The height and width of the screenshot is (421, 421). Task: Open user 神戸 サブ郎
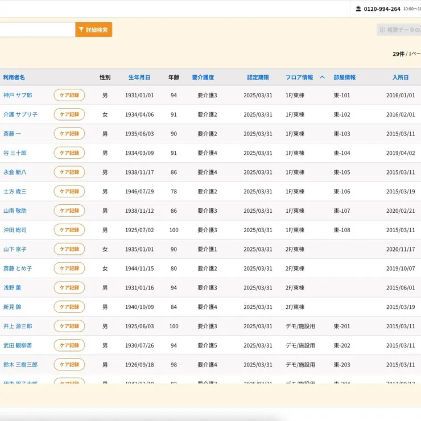[18, 95]
